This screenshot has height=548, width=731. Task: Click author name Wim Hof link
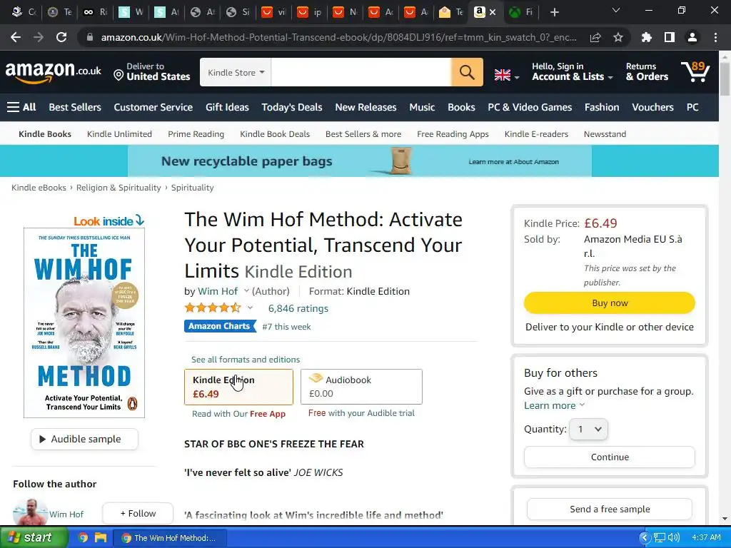(218, 291)
